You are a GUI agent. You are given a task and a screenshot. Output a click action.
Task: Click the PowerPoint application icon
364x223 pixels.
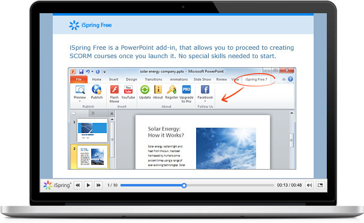[x=73, y=72]
